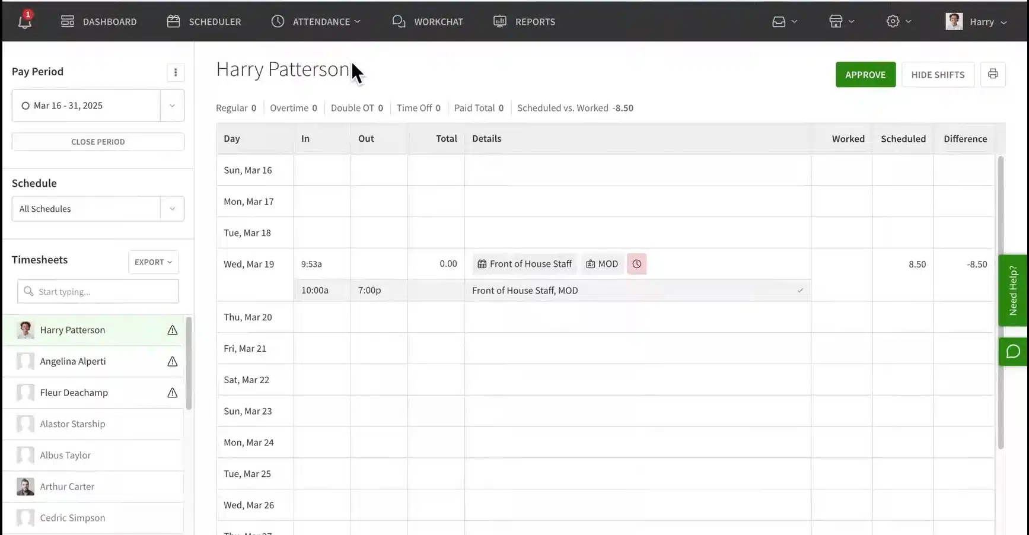Go to the Scheduler tab
This screenshot has height=535, width=1029.
coord(204,21)
